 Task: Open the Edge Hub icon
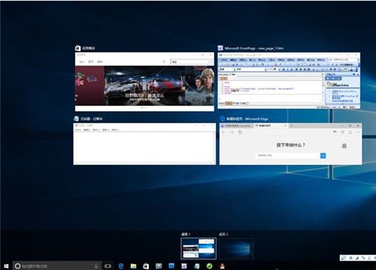(335, 132)
